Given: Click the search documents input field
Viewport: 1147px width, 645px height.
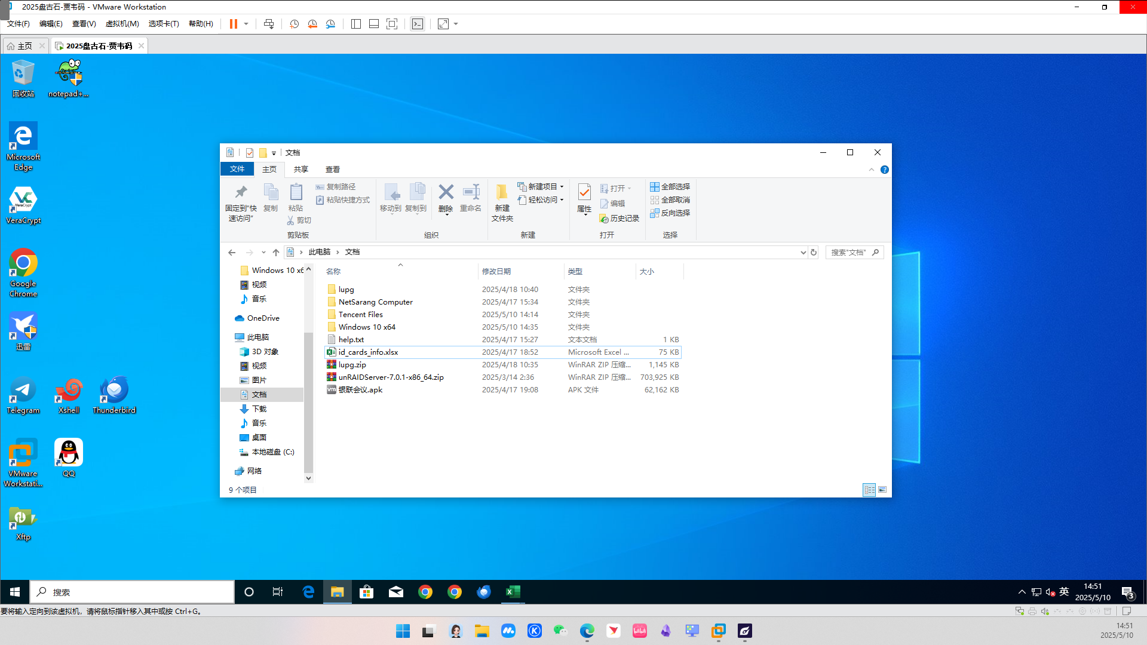Looking at the screenshot, I should [x=848, y=252].
